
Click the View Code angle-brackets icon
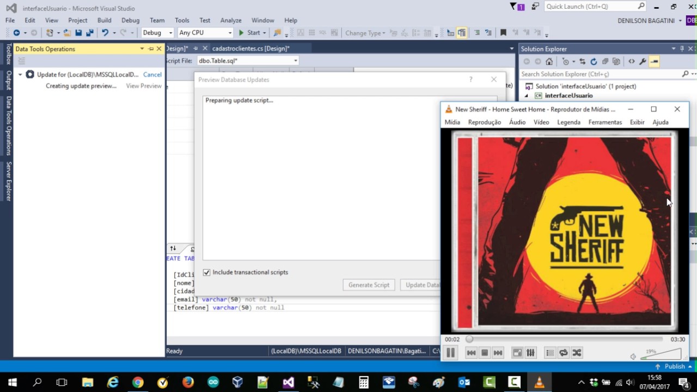[x=632, y=62]
